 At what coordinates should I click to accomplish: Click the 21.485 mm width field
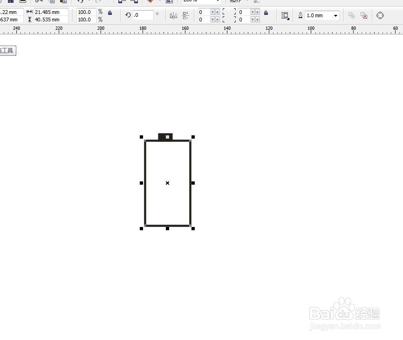click(x=51, y=12)
